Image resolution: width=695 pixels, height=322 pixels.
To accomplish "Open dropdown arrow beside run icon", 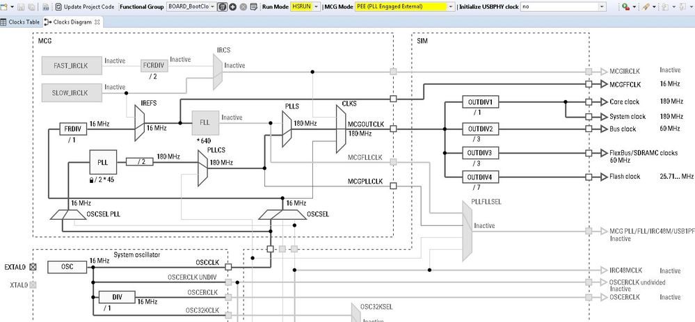I will [634, 7].
